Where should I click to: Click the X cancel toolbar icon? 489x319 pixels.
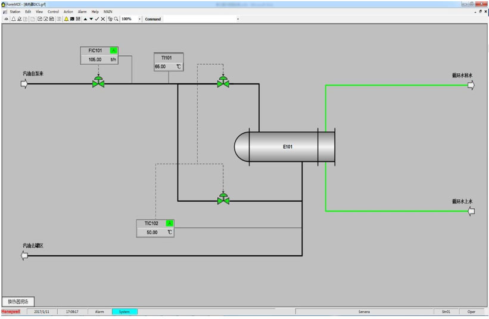point(102,19)
